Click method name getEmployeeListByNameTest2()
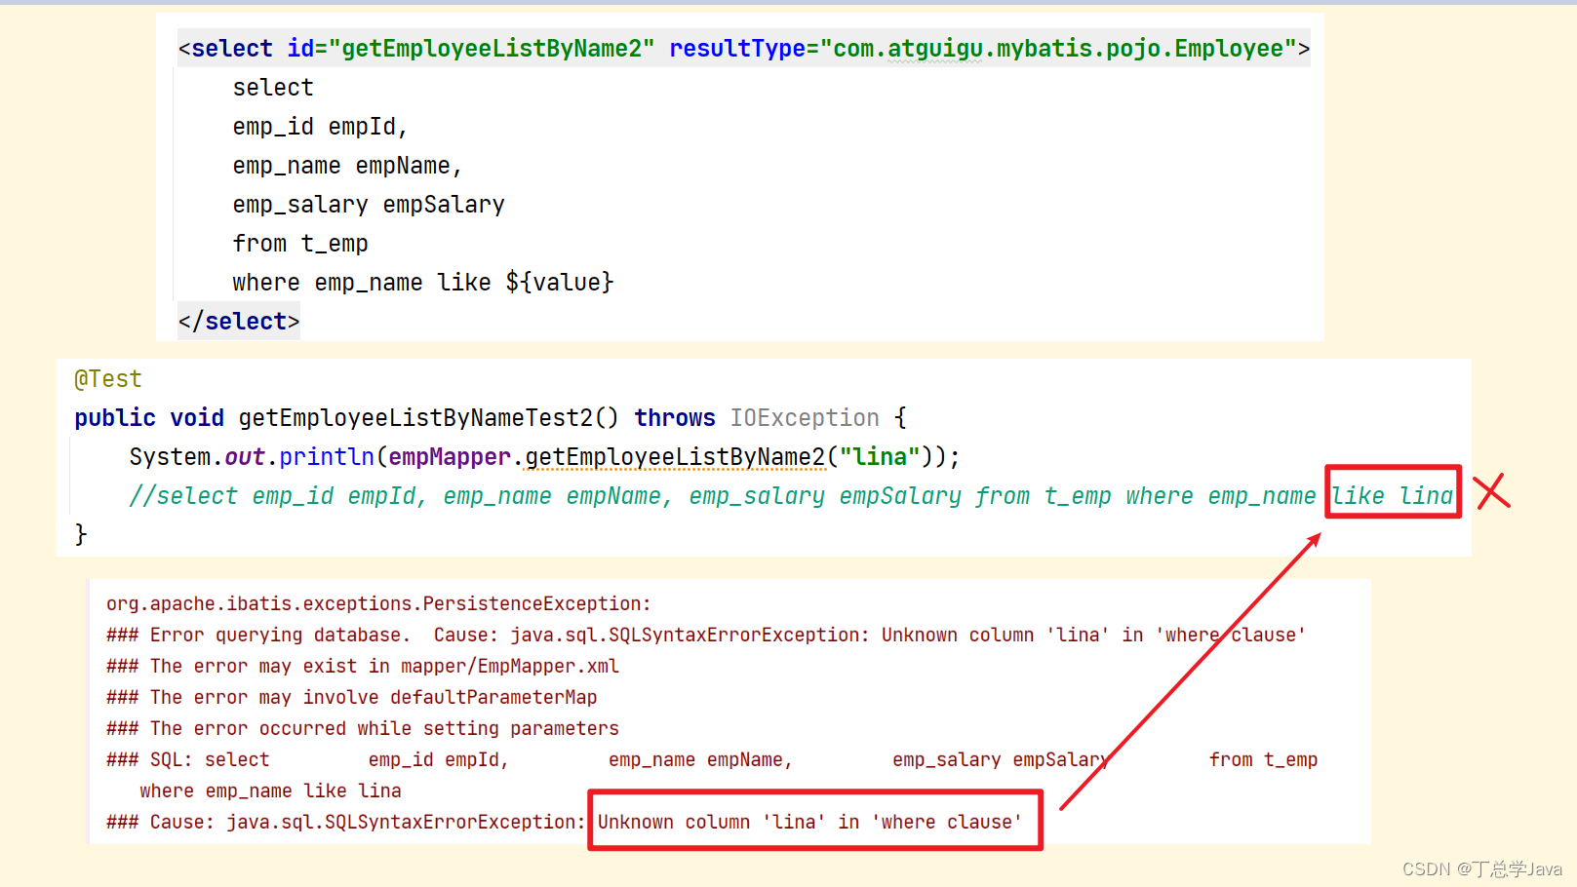This screenshot has width=1577, height=887. [x=428, y=418]
